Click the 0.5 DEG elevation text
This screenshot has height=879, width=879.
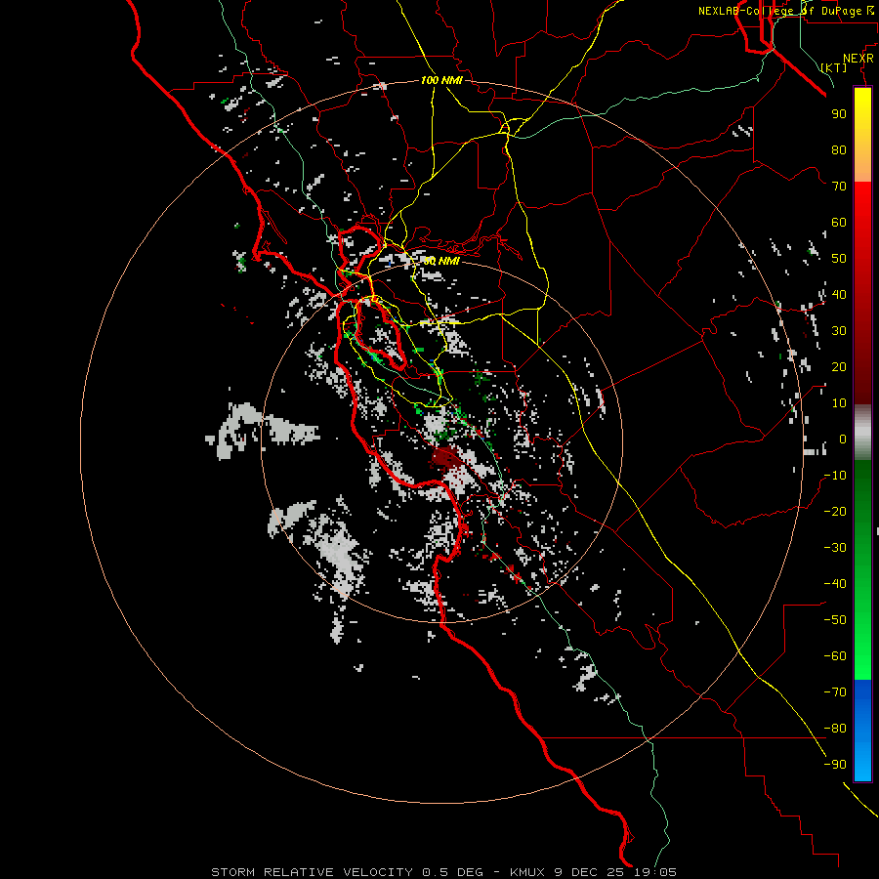pos(452,872)
